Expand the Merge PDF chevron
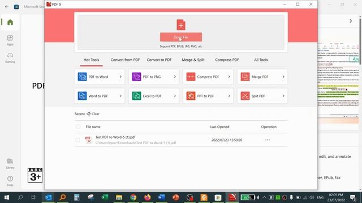The height and width of the screenshot is (203, 362). [x=283, y=77]
